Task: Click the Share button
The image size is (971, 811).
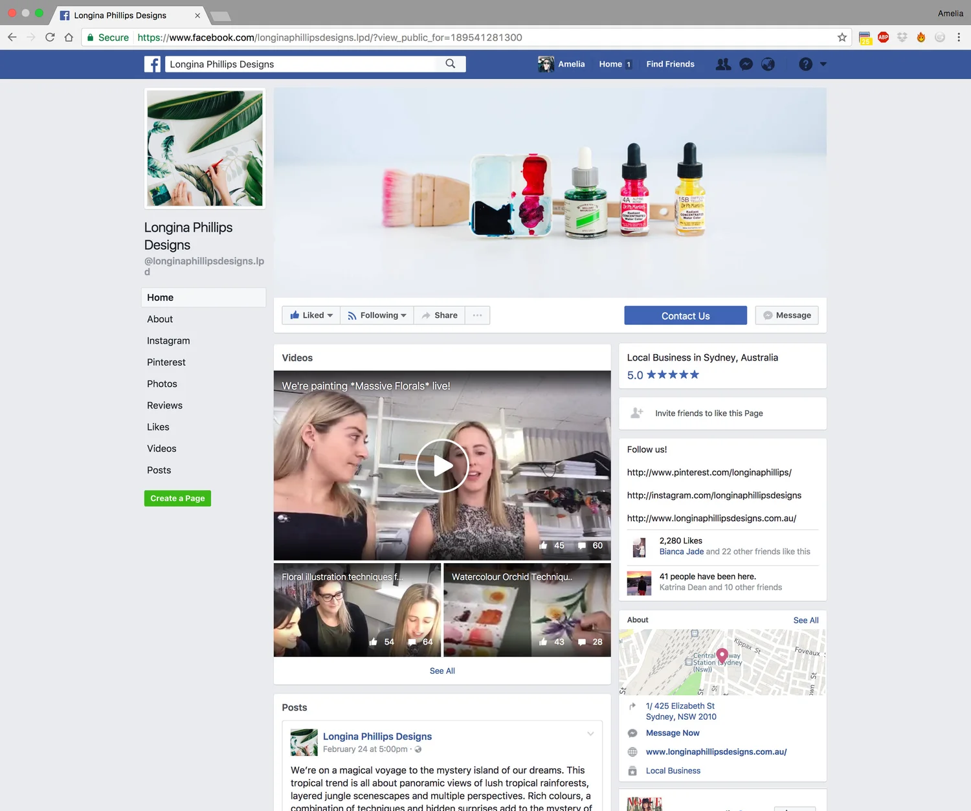Action: tap(440, 315)
